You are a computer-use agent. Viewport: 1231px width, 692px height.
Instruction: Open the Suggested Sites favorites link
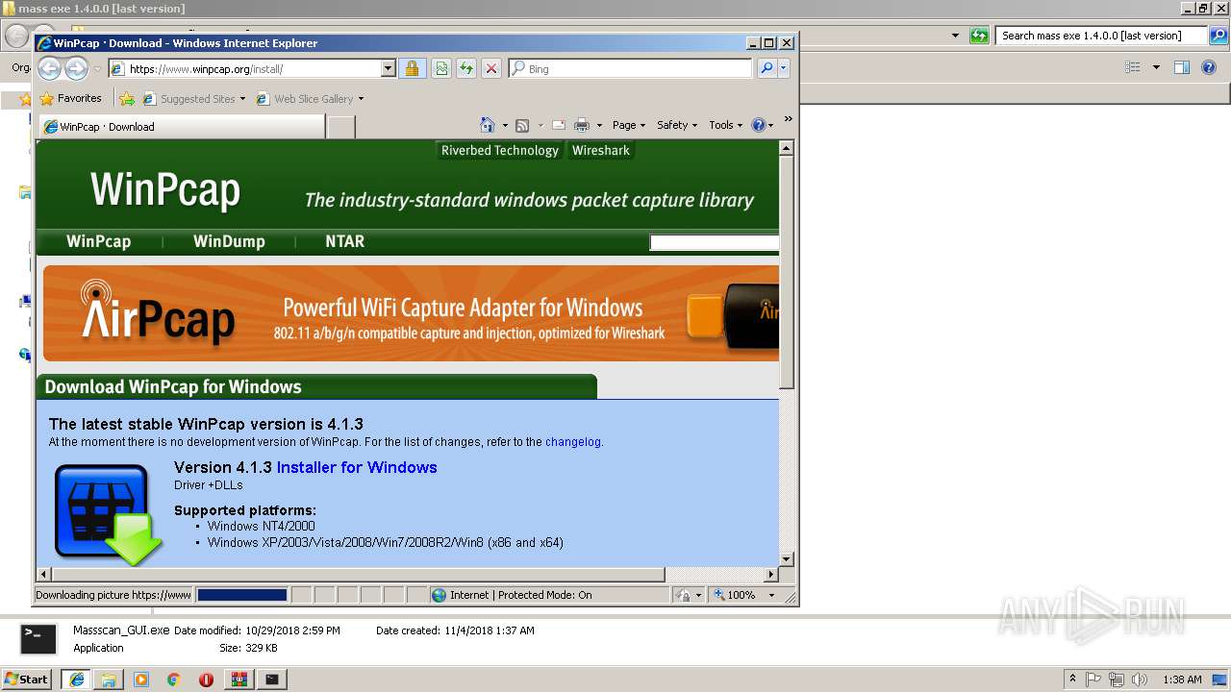(193, 98)
